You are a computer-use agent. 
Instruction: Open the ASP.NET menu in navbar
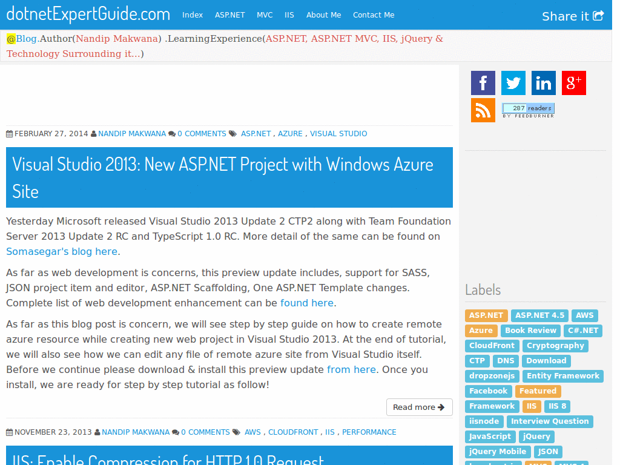tap(229, 15)
